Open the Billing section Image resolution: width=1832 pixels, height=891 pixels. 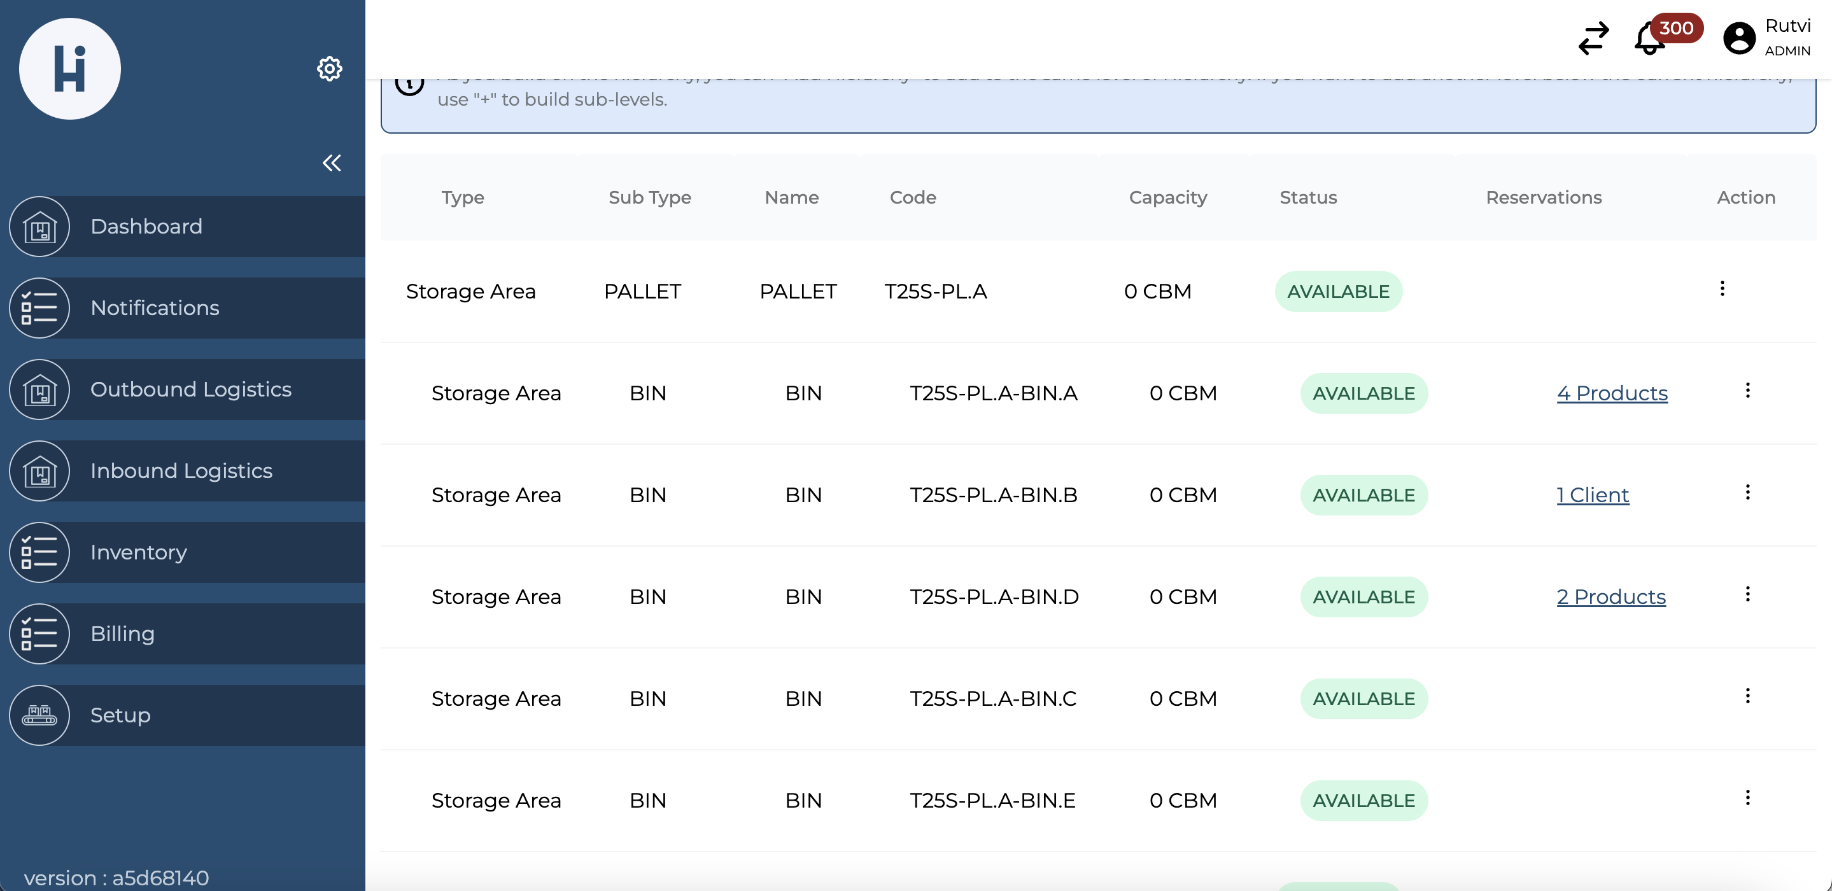[x=122, y=633]
